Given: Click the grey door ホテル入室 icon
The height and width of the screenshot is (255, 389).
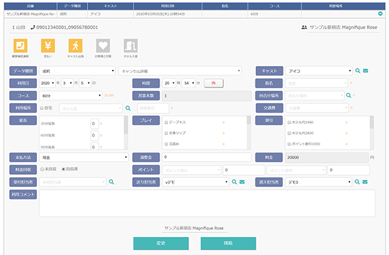Looking at the screenshot, I should 131,46.
